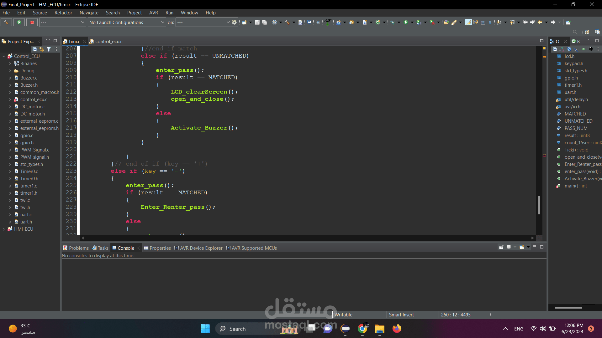Viewport: 602px width, 338px height.
Task: Click the AVR upload to device icon
Action: 328,22
